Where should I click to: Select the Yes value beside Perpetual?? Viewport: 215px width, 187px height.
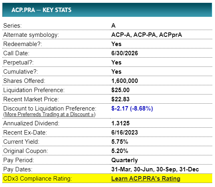pos(116,62)
